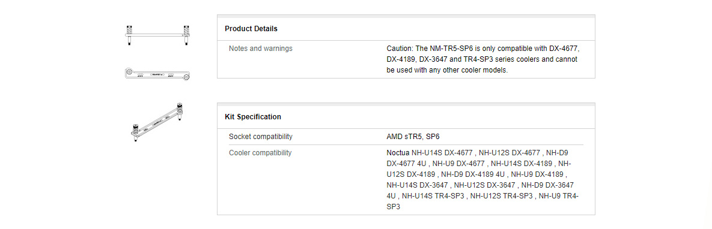Open the angled 3D mounting bar thumbnail
Image resolution: width=712 pixels, height=229 pixels.
[157, 122]
